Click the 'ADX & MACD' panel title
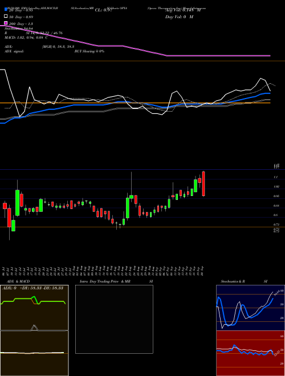285x376 pixels. (18, 281)
